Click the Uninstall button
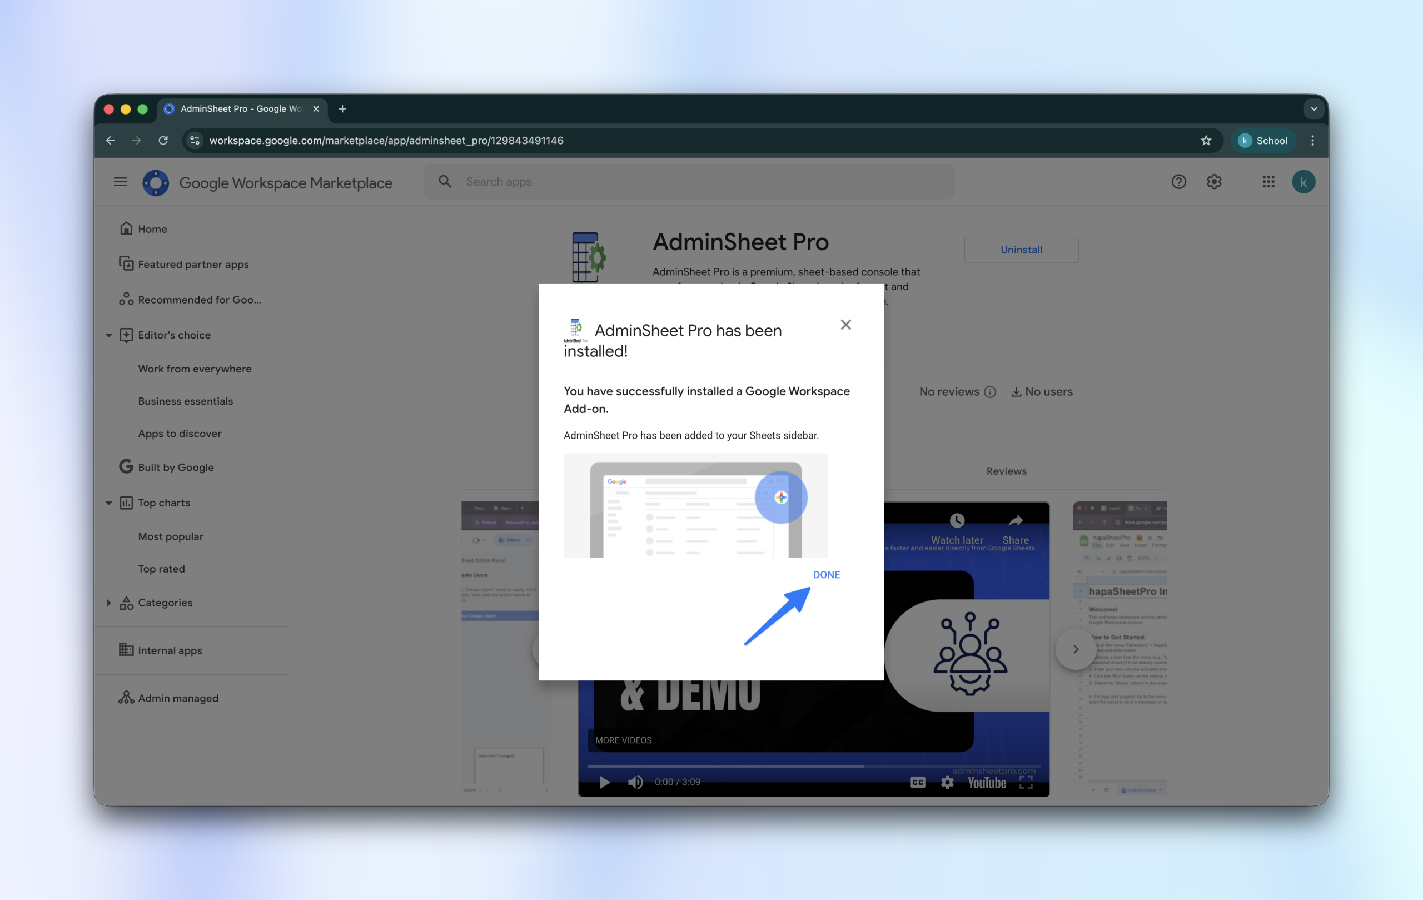This screenshot has height=900, width=1423. [x=1021, y=250]
